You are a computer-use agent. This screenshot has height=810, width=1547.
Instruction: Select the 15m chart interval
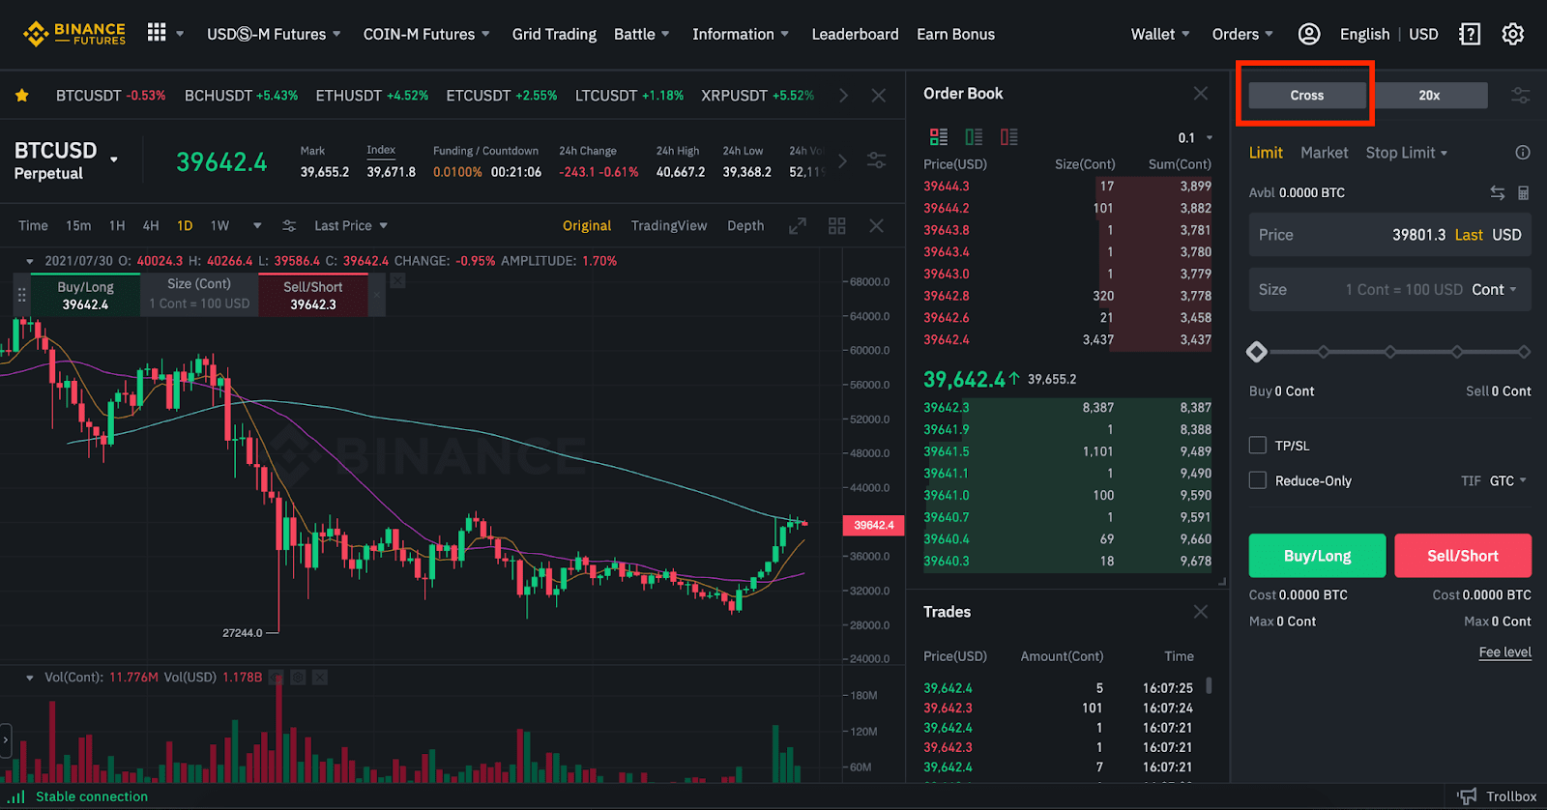[78, 225]
